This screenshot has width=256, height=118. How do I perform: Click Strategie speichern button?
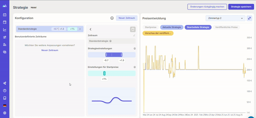(241, 7)
